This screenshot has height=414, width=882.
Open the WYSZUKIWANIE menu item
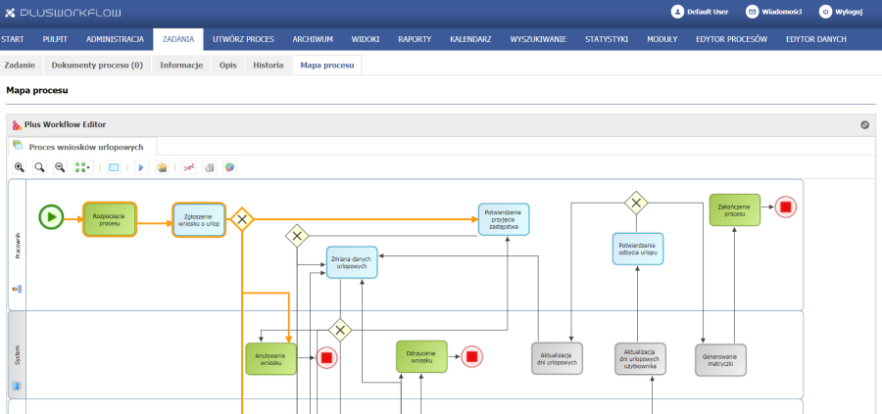point(538,39)
